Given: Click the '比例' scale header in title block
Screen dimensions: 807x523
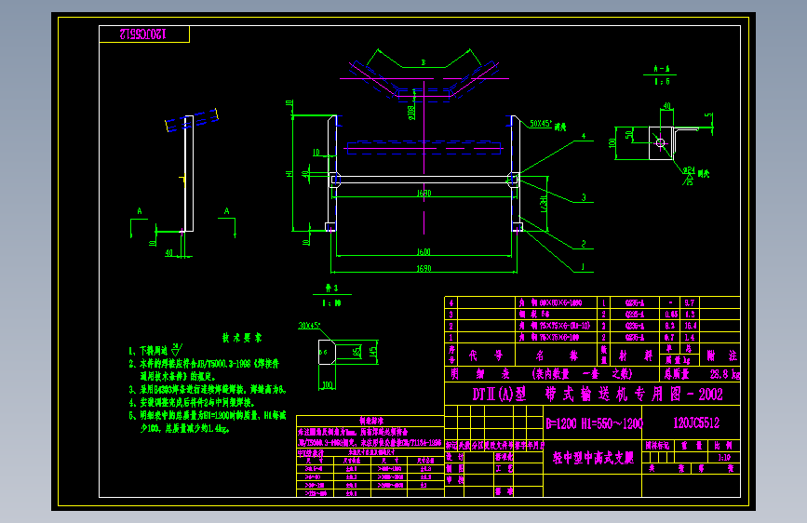Looking at the screenshot, I should click(723, 445).
